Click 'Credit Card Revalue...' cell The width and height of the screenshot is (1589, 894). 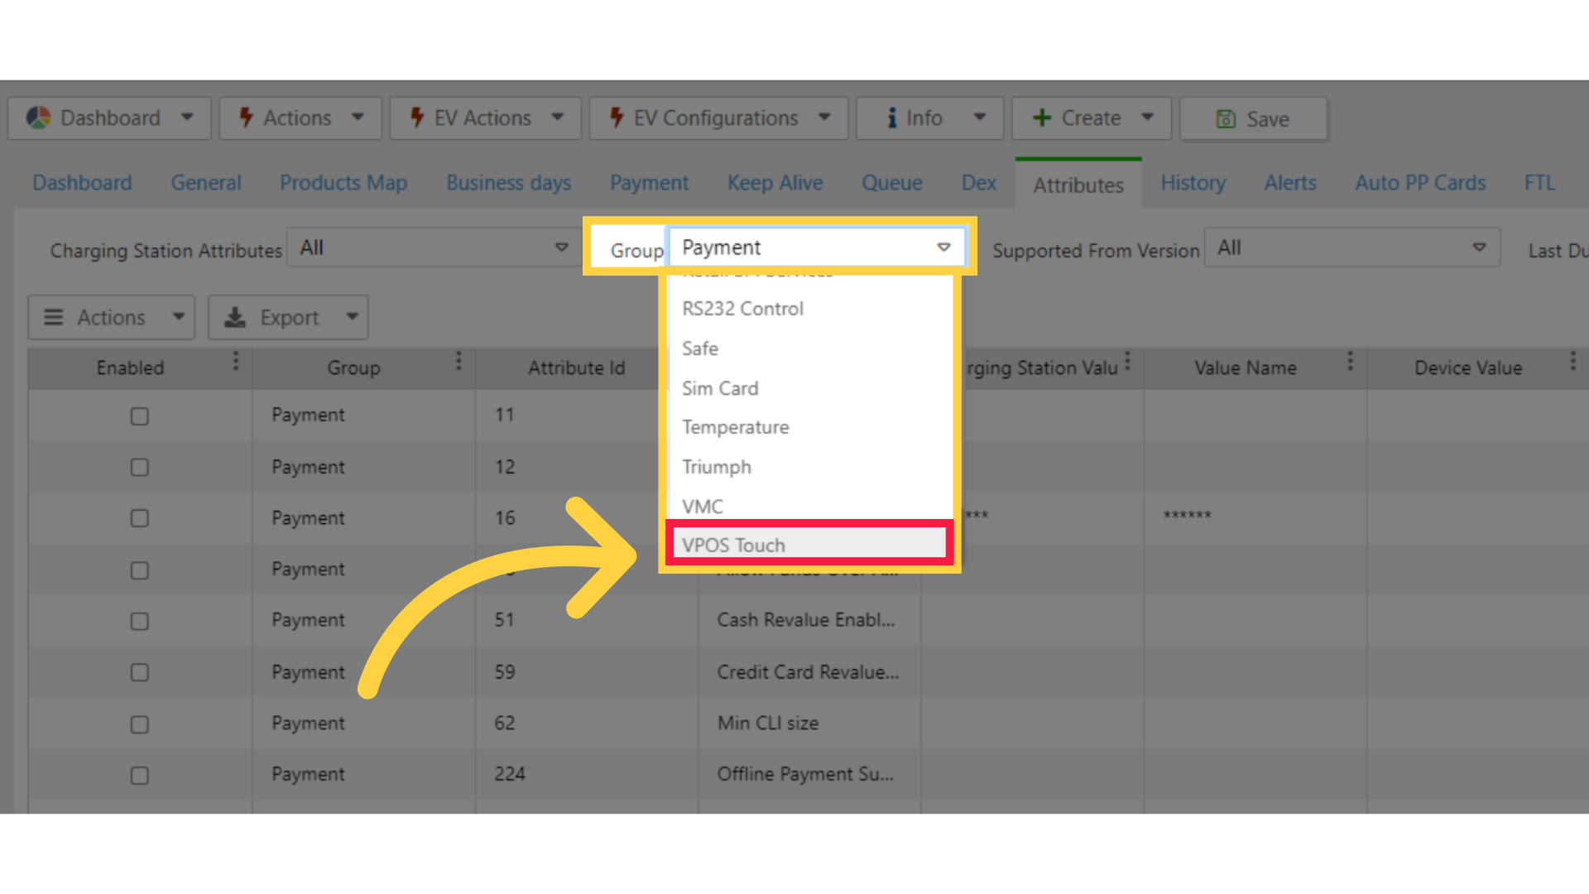[808, 672]
